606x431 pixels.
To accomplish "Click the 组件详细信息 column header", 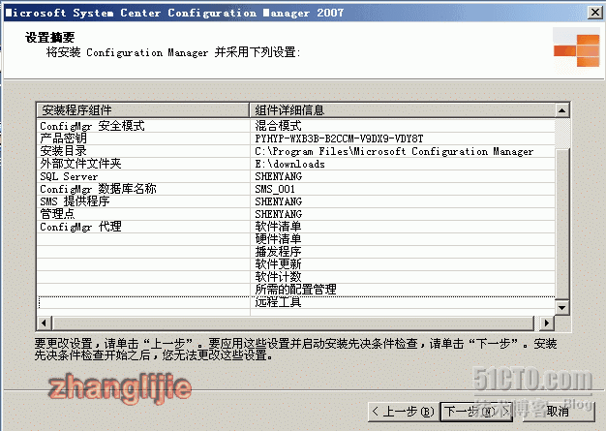I will point(402,110).
